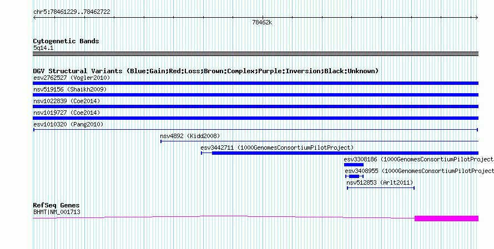Click the gray 5q14.1 cytogenetic band bar

tap(255, 54)
